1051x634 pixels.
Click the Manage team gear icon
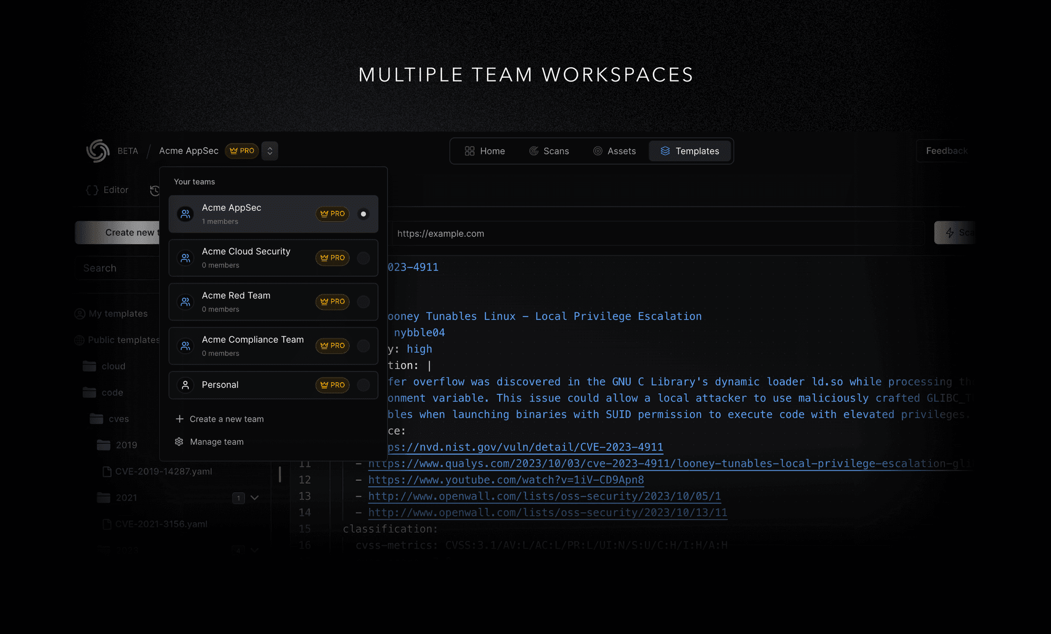[179, 442]
